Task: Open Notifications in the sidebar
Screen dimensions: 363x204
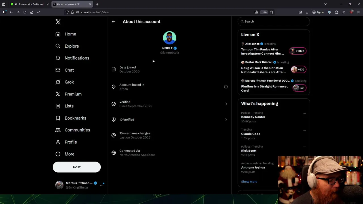Action: pyautogui.click(x=72, y=58)
